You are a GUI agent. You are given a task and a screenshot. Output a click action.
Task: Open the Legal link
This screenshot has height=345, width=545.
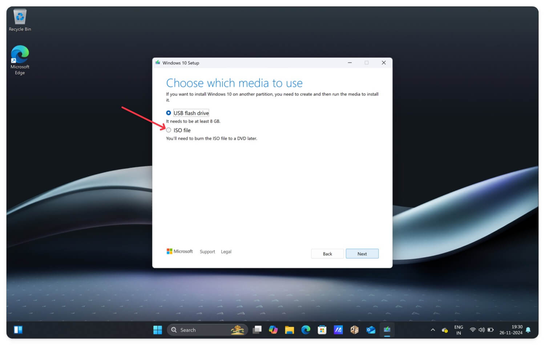[226, 252]
